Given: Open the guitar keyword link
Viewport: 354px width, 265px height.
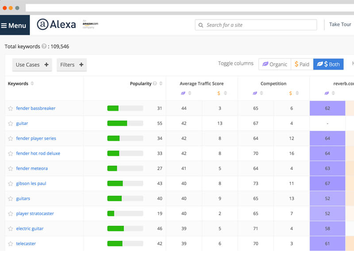Looking at the screenshot, I should pos(22,123).
